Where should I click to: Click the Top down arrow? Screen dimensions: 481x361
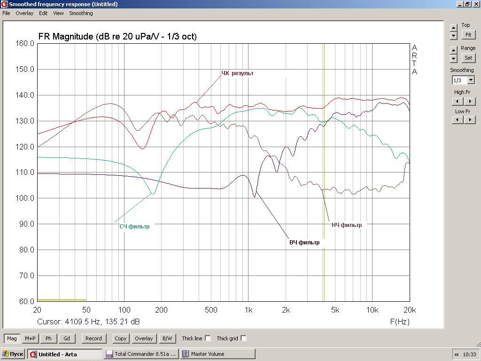[454, 36]
